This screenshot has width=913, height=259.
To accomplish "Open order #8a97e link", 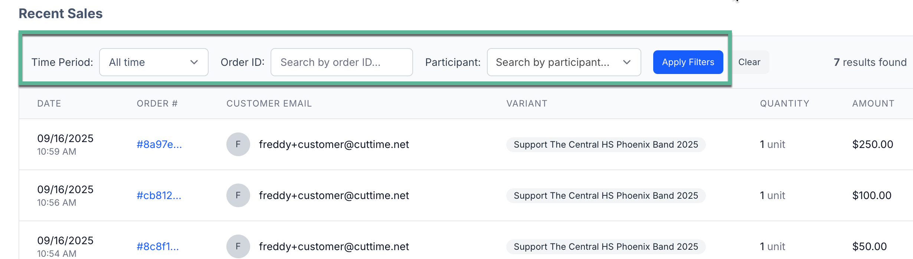I will [159, 144].
